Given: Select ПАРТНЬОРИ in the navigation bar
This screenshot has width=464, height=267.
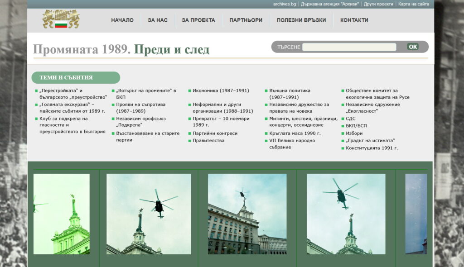Looking at the screenshot, I should click(x=246, y=20).
